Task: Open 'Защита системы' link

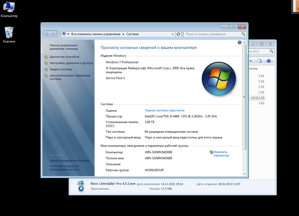Action: point(61,69)
